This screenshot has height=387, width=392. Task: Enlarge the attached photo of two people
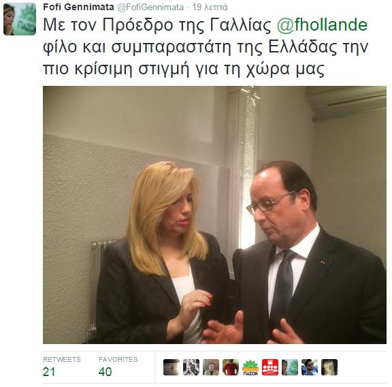214,215
